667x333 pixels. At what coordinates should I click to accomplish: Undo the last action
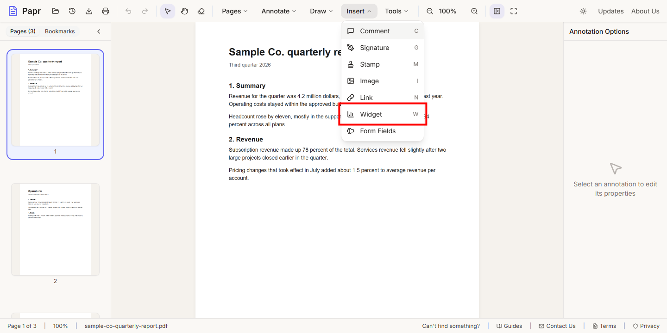[x=128, y=11]
